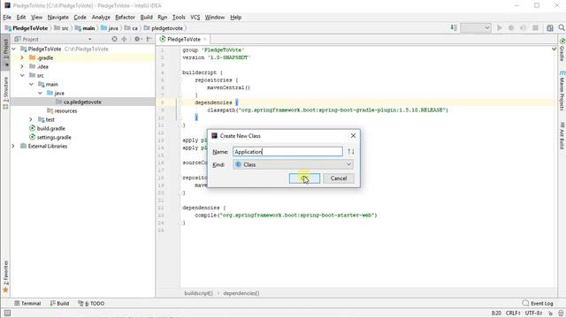
Task: Click the green Run toolbar icon
Action: pos(500,27)
